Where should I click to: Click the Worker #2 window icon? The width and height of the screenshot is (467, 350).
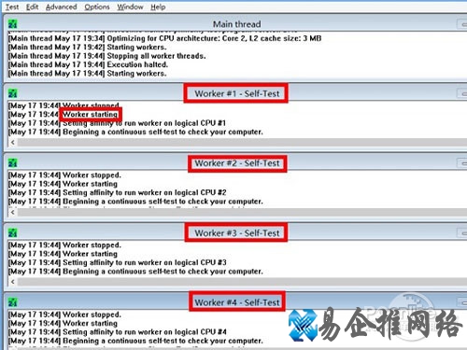pos(13,163)
